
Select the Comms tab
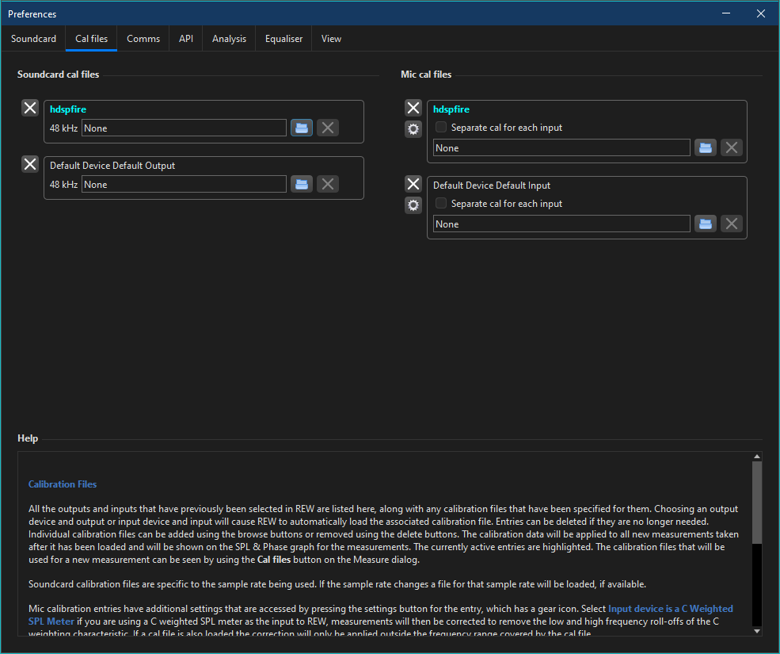click(x=143, y=39)
